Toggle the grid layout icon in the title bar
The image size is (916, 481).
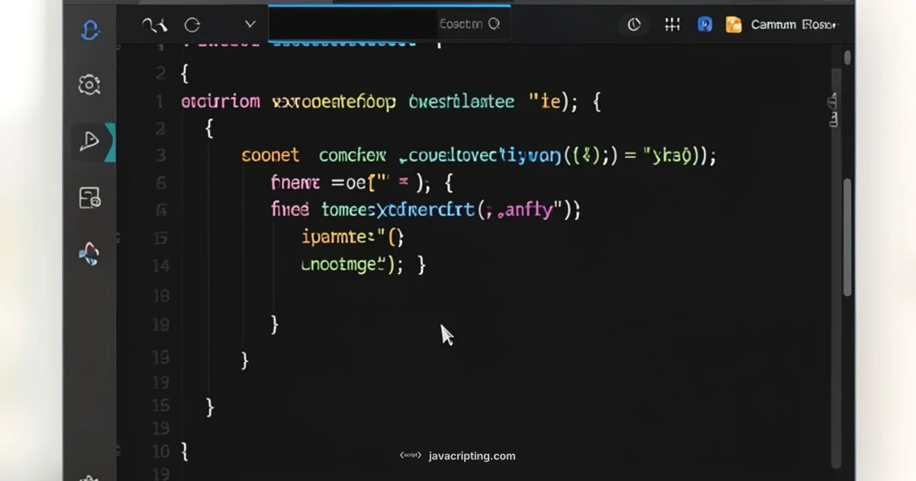(672, 24)
